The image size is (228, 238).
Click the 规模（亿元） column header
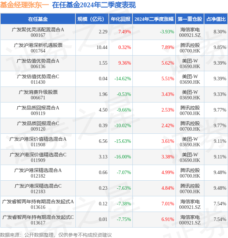click(x=92, y=19)
